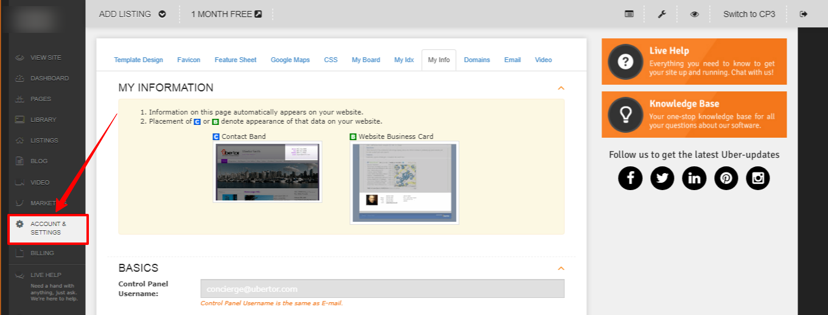Viewport: 828px width, 315px height.
Task: Click Switch to CP3 link
Action: [x=749, y=14]
